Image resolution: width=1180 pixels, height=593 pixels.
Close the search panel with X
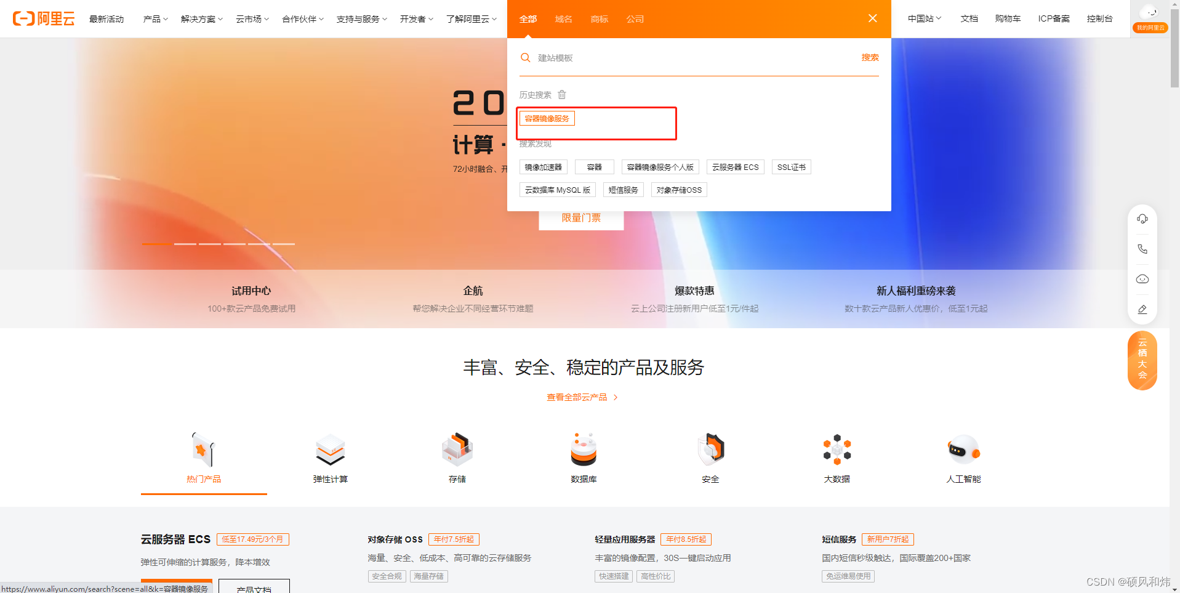click(872, 18)
